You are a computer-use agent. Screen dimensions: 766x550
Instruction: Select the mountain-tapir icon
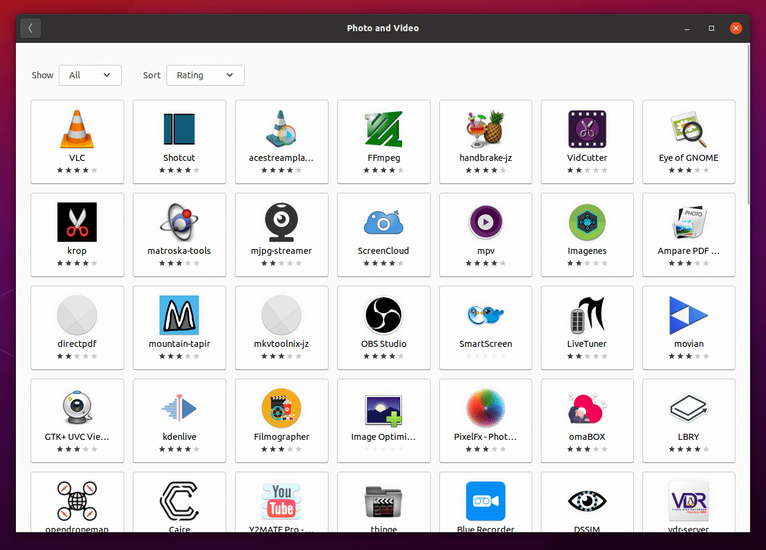(179, 315)
